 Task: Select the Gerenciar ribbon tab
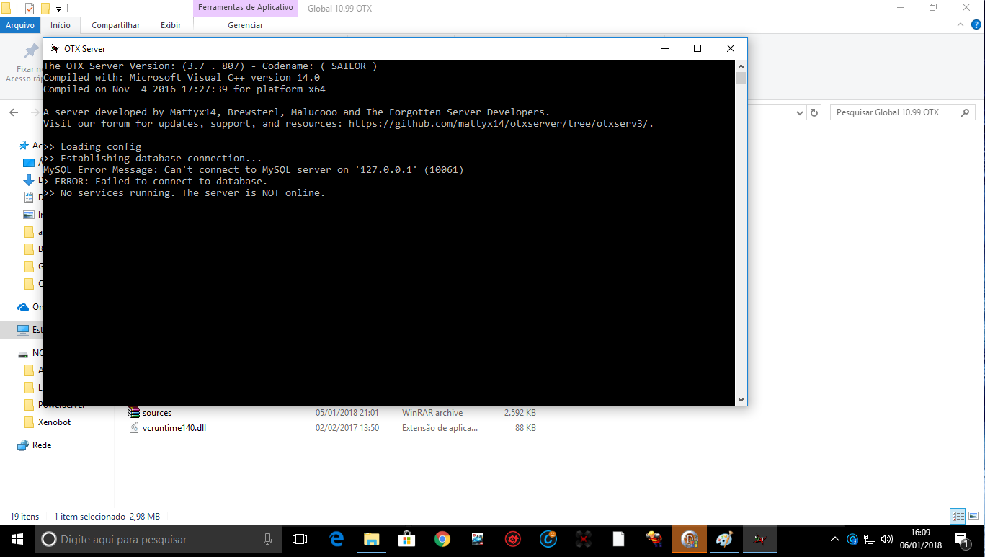click(246, 25)
